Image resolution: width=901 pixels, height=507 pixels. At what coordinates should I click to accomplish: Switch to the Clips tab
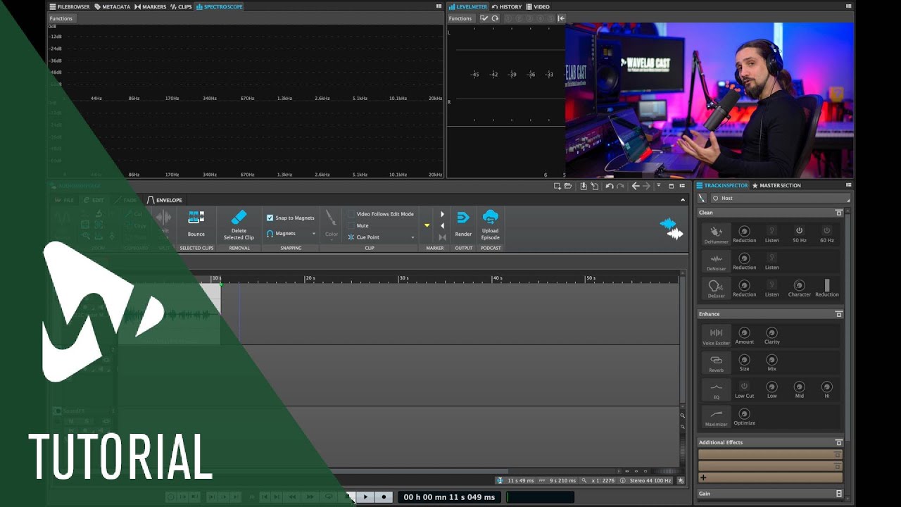[x=181, y=6]
